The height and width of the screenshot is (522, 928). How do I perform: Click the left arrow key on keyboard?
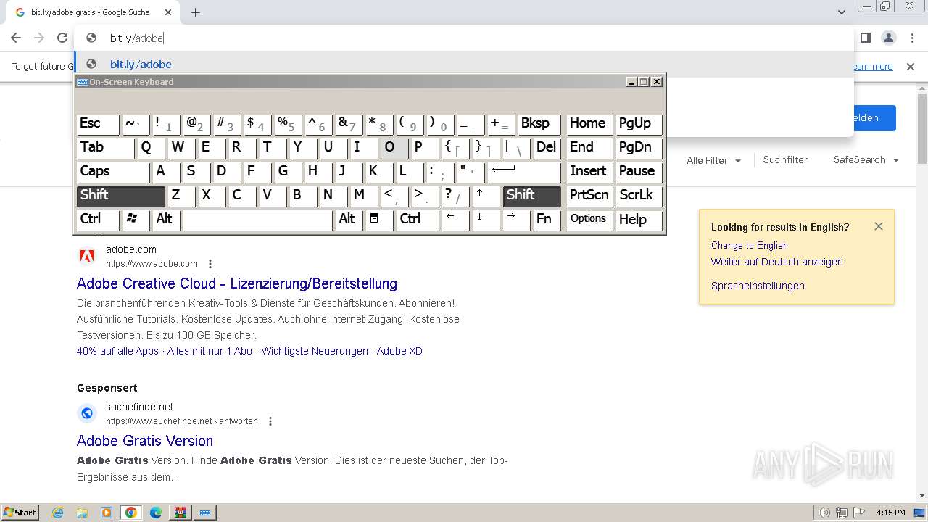click(x=455, y=220)
